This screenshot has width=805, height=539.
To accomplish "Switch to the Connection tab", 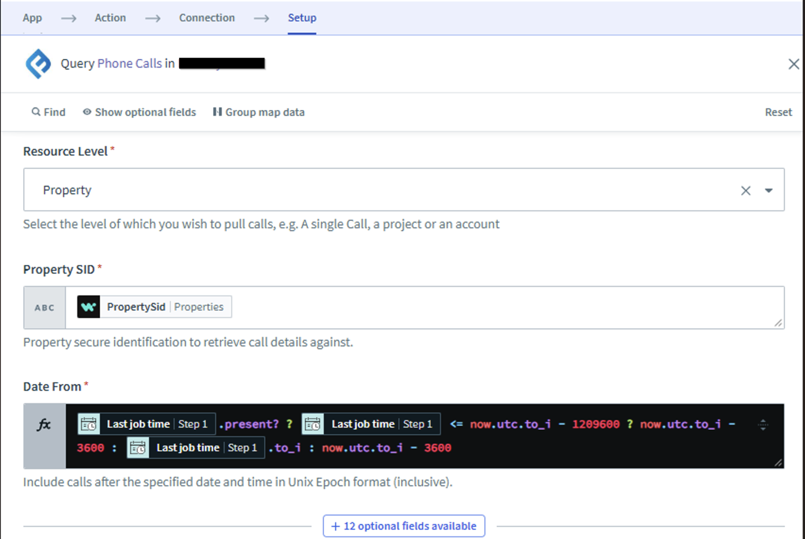I will [207, 18].
